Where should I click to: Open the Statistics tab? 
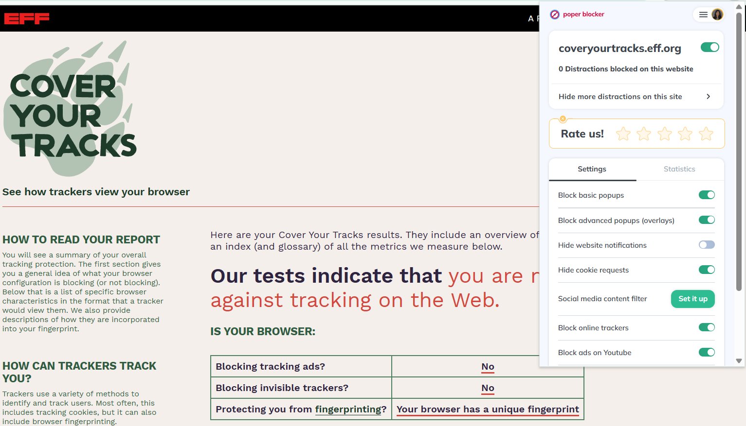coord(679,169)
